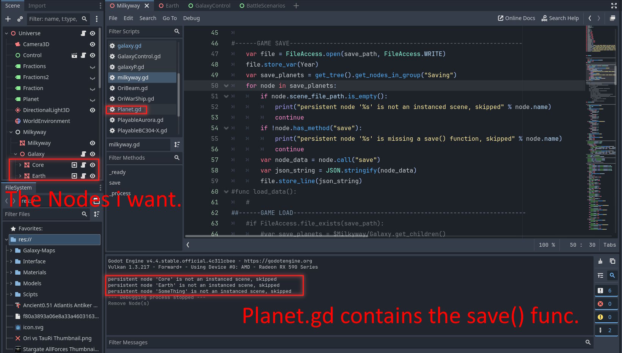Collapse the for loop at line 50

226,86
